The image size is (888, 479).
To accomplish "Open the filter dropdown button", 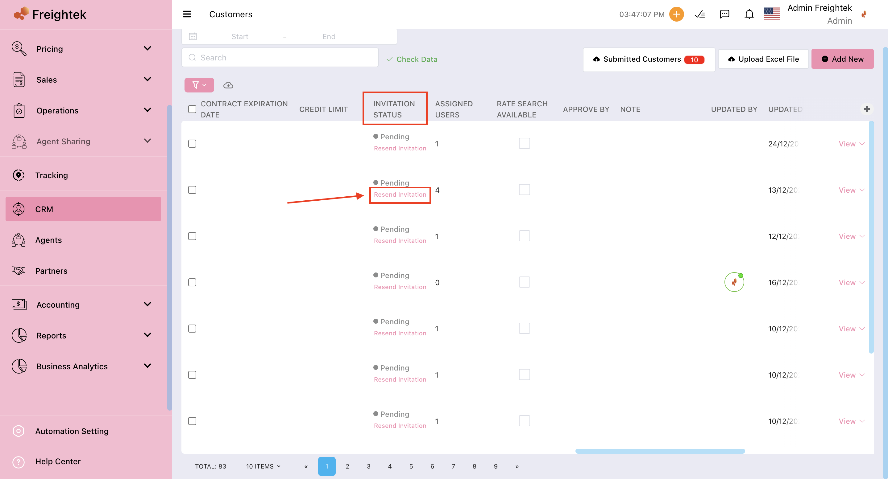I will pyautogui.click(x=199, y=85).
